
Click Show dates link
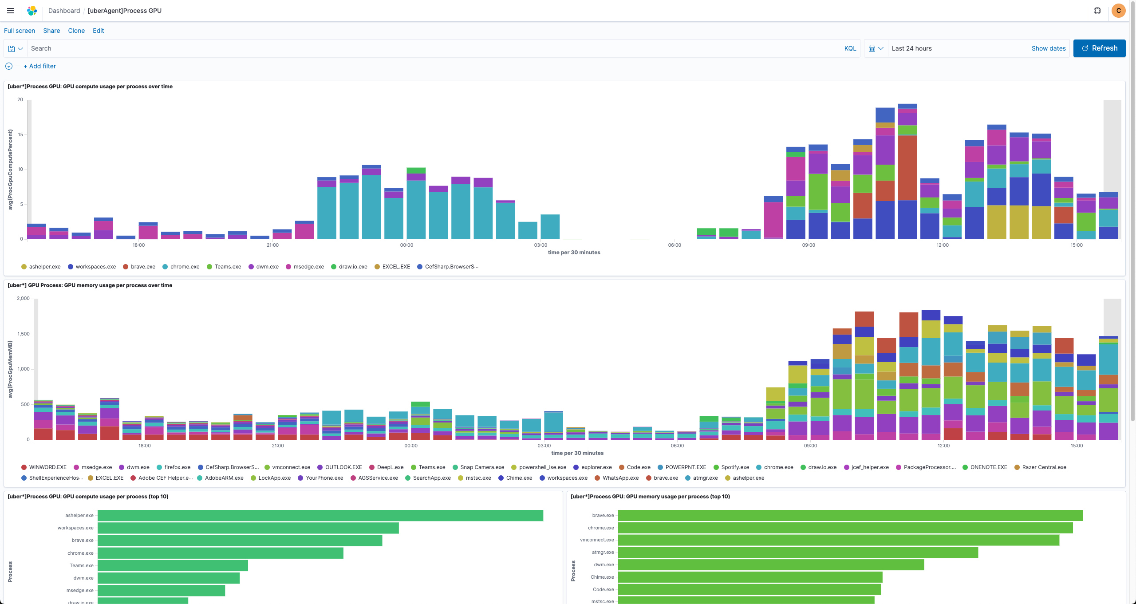[1048, 48]
